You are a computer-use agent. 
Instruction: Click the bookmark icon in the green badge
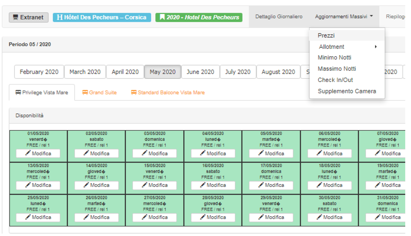162,17
